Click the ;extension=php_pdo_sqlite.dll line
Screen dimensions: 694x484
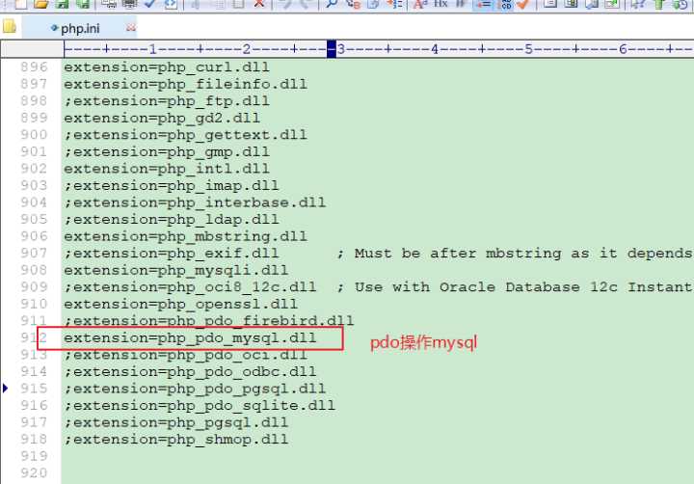click(x=200, y=406)
